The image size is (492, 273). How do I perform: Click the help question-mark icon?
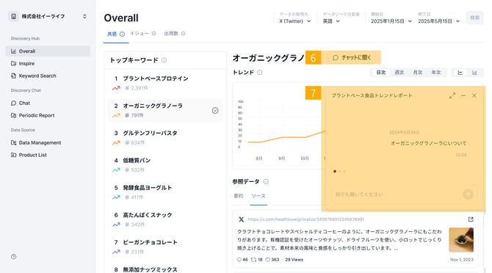(13, 257)
